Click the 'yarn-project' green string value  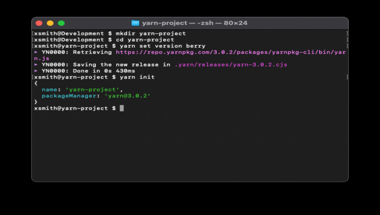point(92,90)
